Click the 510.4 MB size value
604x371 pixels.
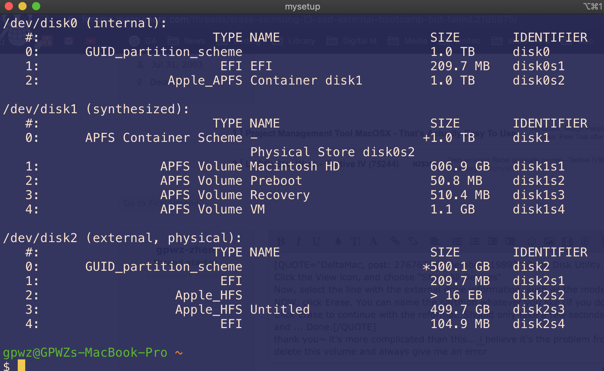[x=460, y=195]
